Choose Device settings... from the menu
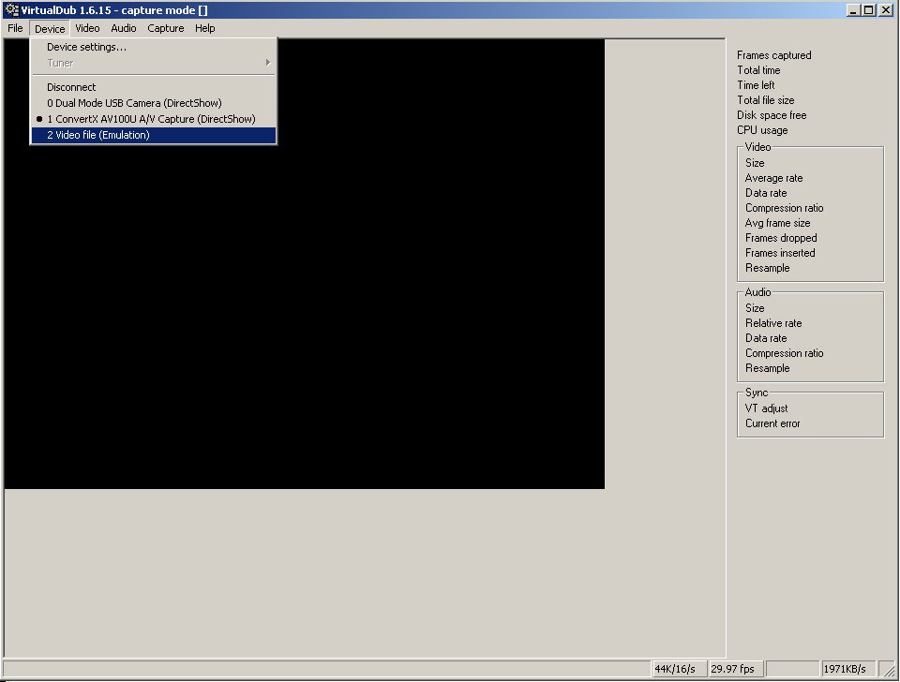 pos(153,47)
